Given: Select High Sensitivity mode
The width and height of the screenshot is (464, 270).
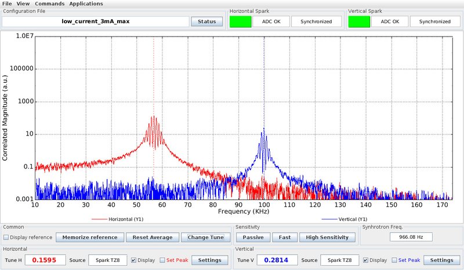Looking at the screenshot, I should 327,237.
